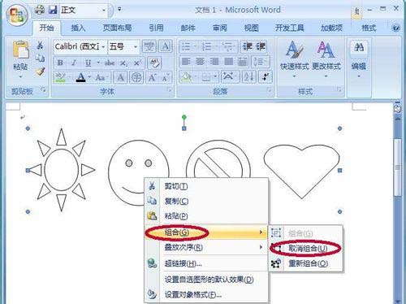Choose 重新组合(O) in submenu
The width and height of the screenshot is (406, 304).
pos(306,263)
